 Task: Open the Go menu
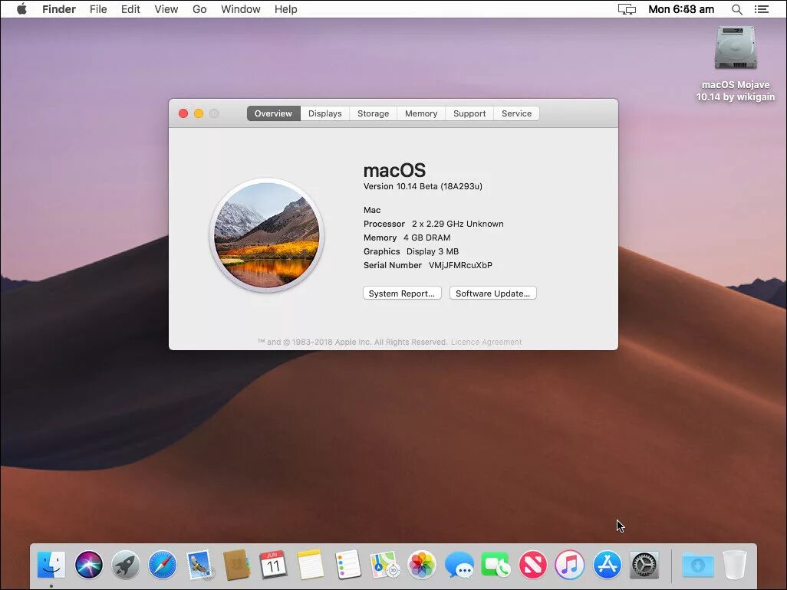click(x=199, y=9)
